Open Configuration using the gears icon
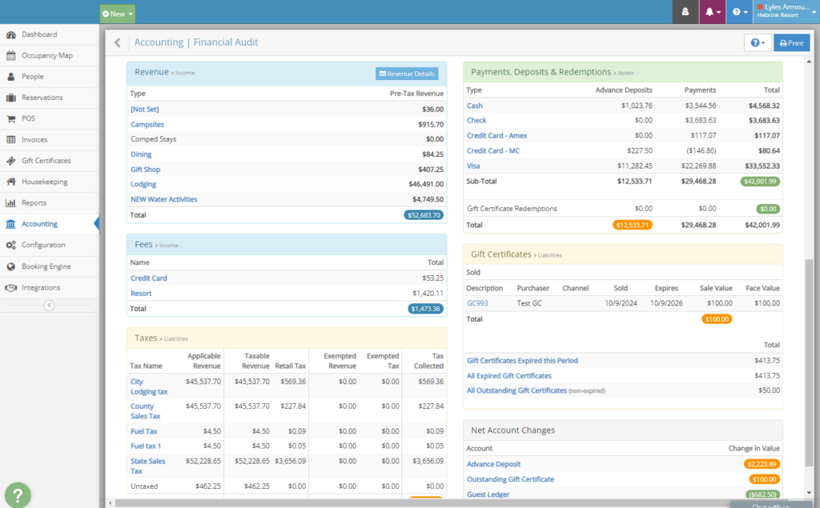 point(11,245)
